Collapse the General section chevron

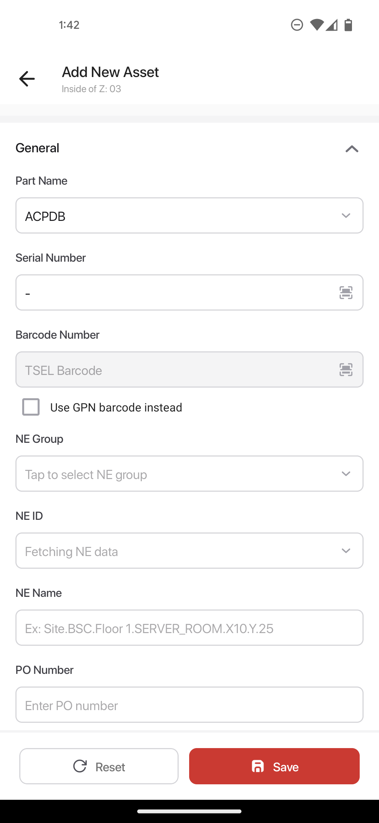[352, 149]
